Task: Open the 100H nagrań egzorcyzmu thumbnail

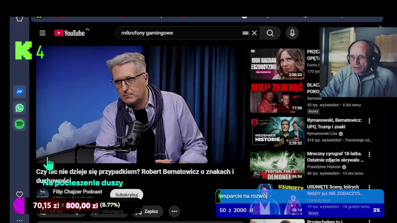Action: click(277, 64)
